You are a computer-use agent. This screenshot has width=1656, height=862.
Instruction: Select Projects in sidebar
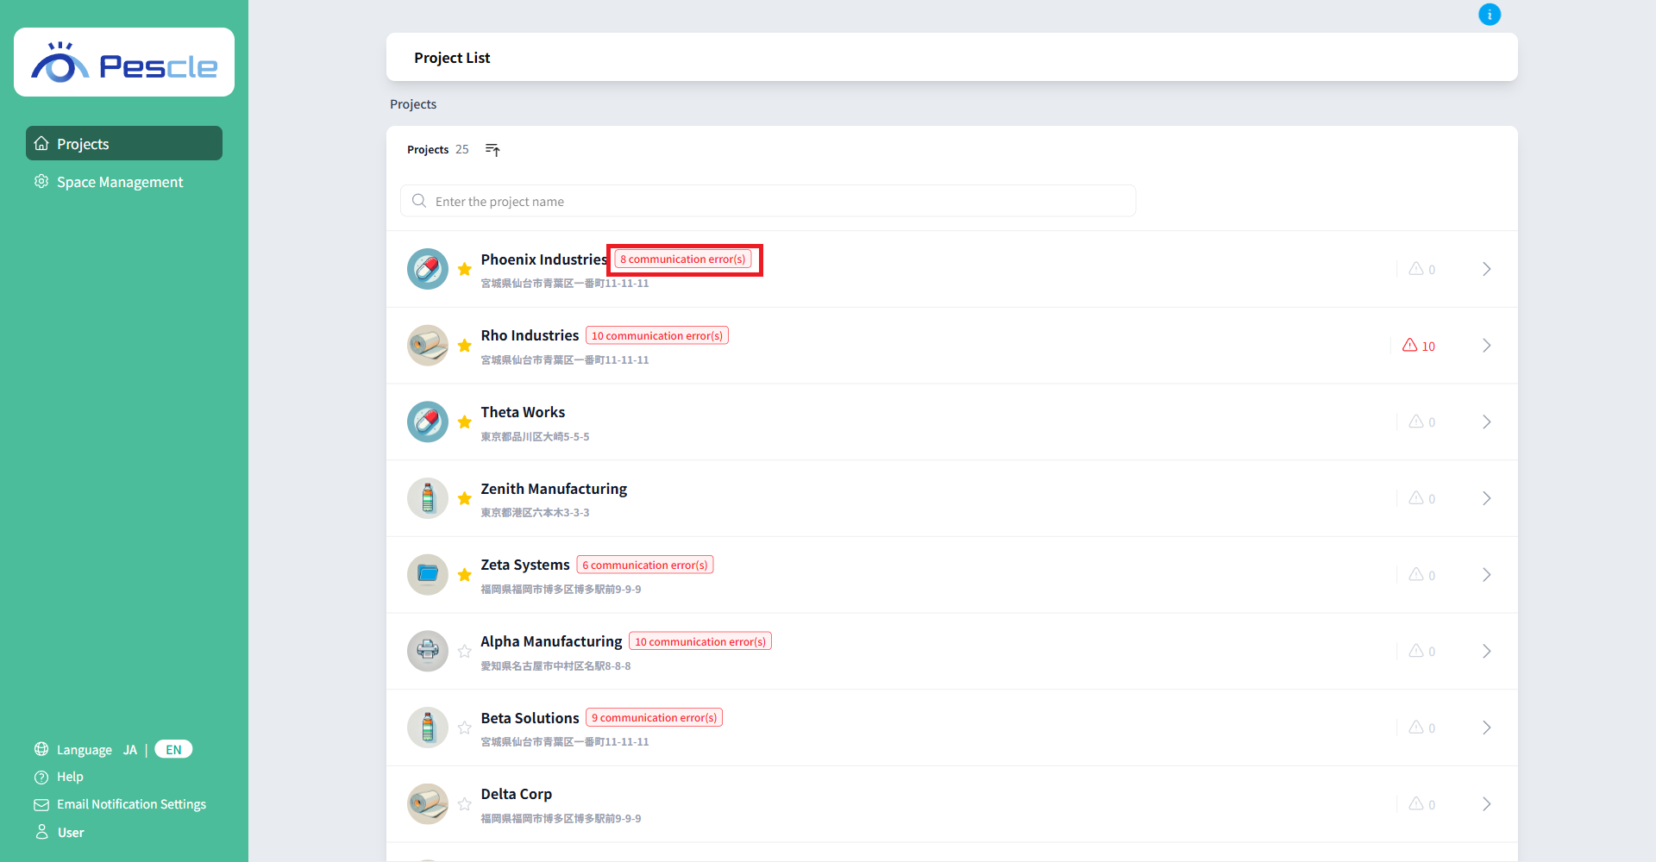pyautogui.click(x=124, y=143)
